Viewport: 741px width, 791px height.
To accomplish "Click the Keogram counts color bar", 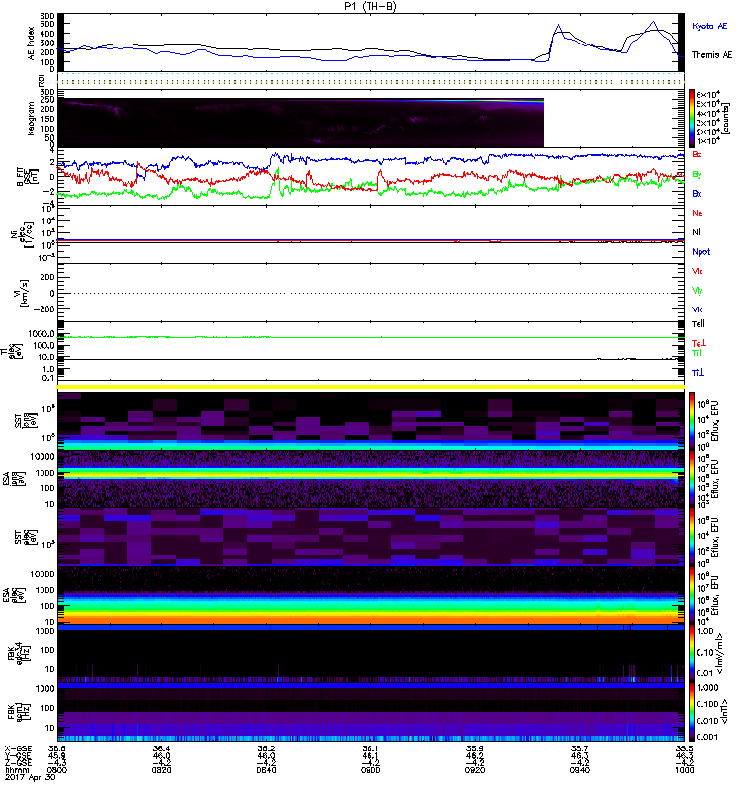I will pyautogui.click(x=692, y=119).
